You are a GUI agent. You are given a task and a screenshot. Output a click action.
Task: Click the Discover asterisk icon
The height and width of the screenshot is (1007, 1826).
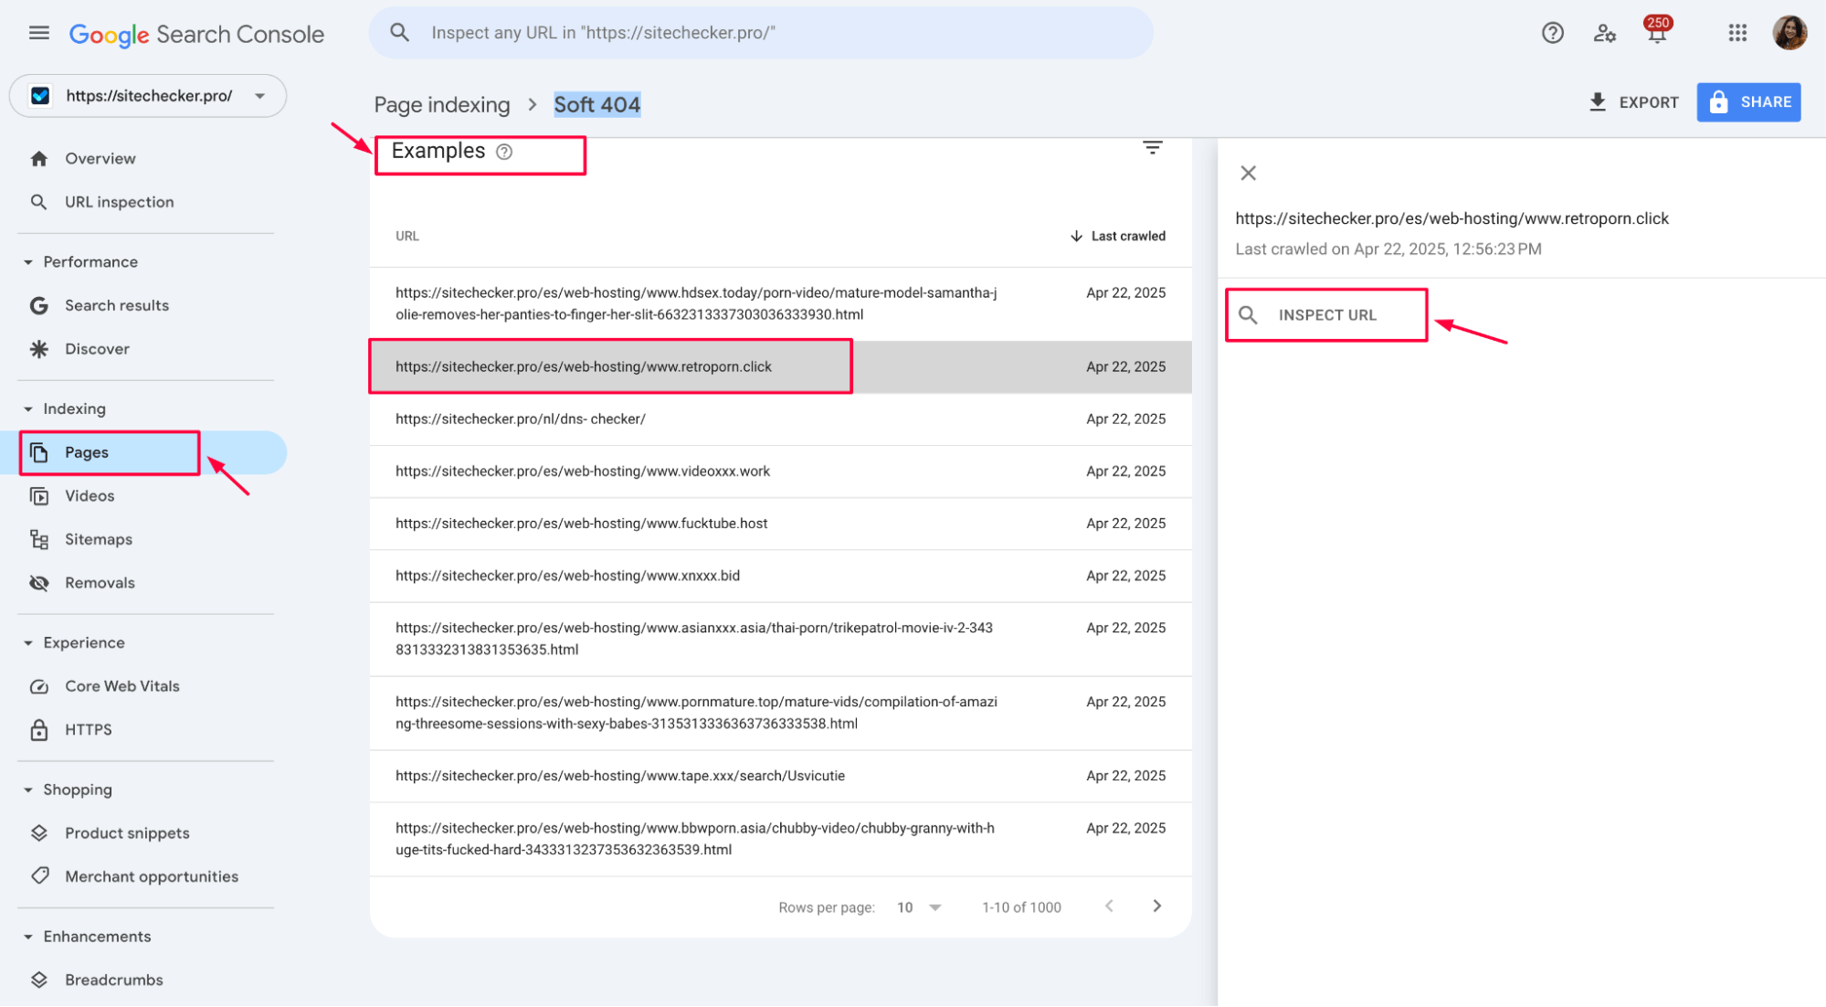click(x=38, y=349)
